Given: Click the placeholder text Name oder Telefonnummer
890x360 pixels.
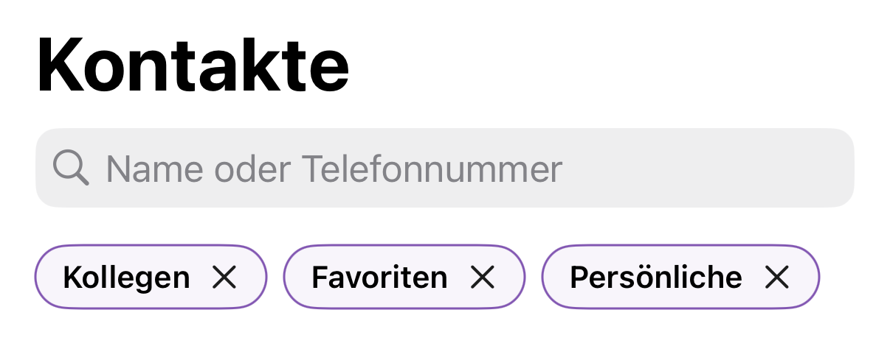Looking at the screenshot, I should tap(334, 169).
